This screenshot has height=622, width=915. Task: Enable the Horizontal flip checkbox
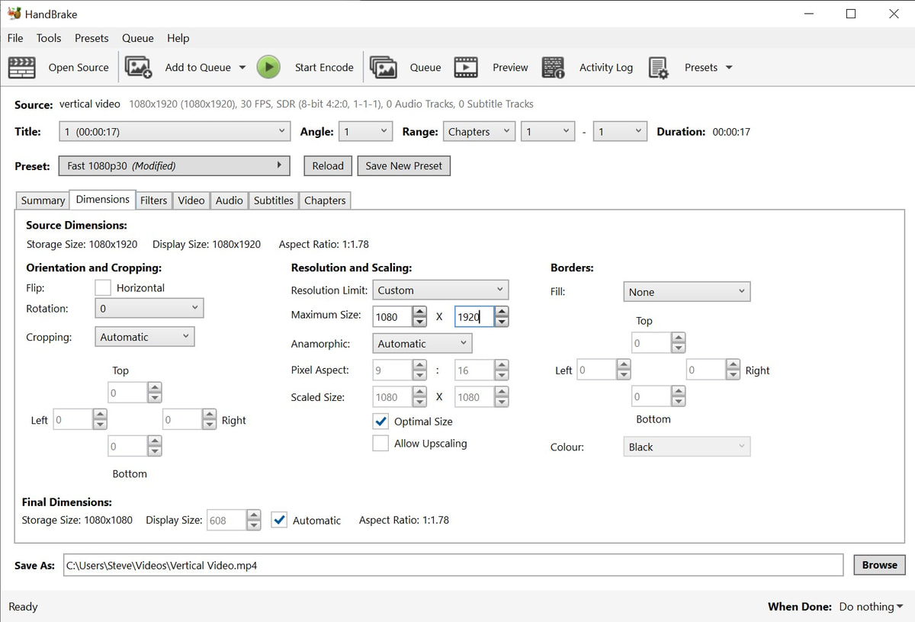tap(103, 287)
